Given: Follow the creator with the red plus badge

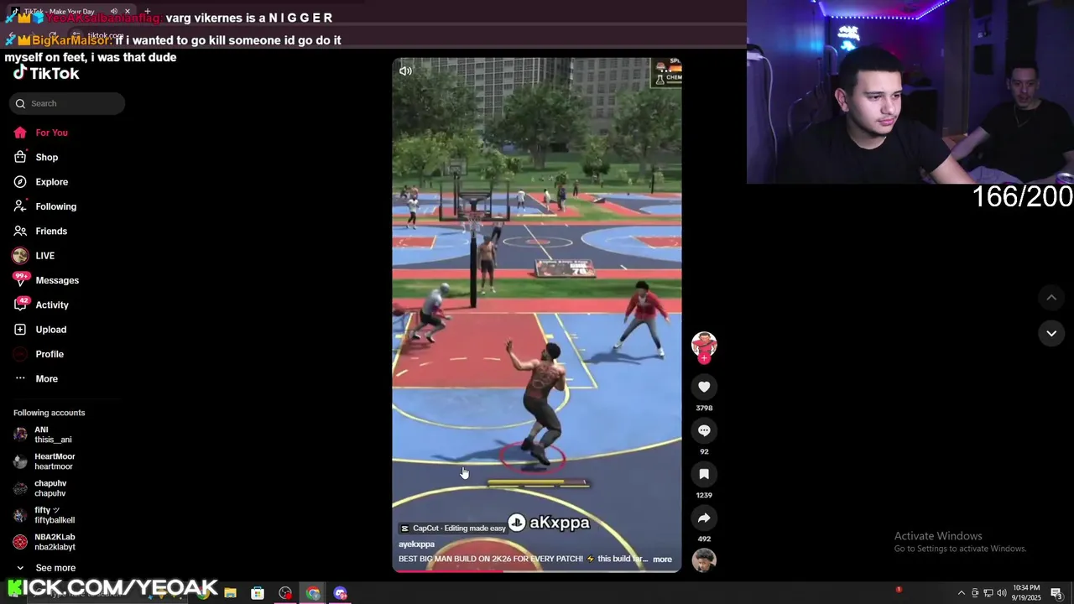Looking at the screenshot, I should tap(704, 358).
